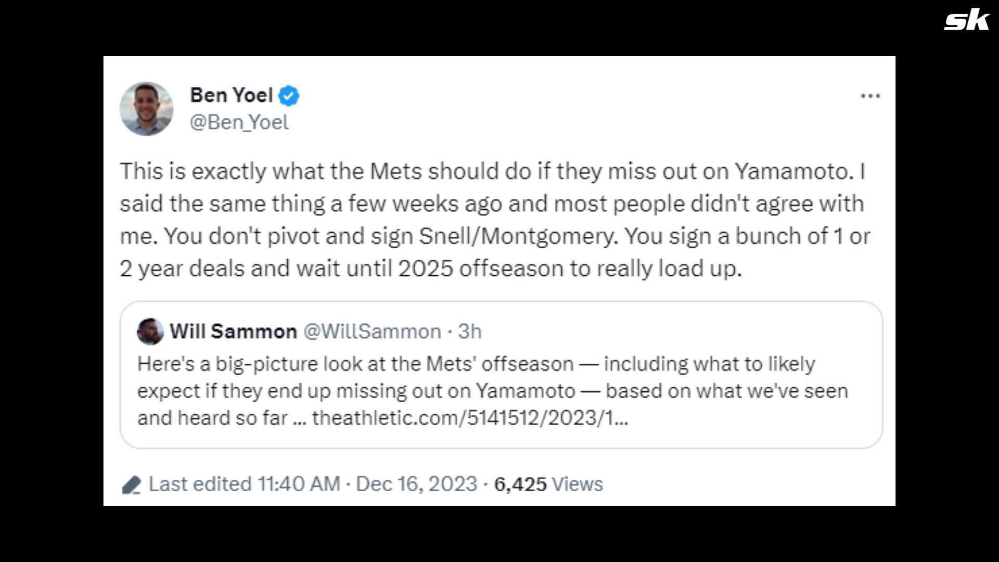The image size is (999, 562).
Task: Click the Dec 16, 2023 date
Action: (x=416, y=484)
